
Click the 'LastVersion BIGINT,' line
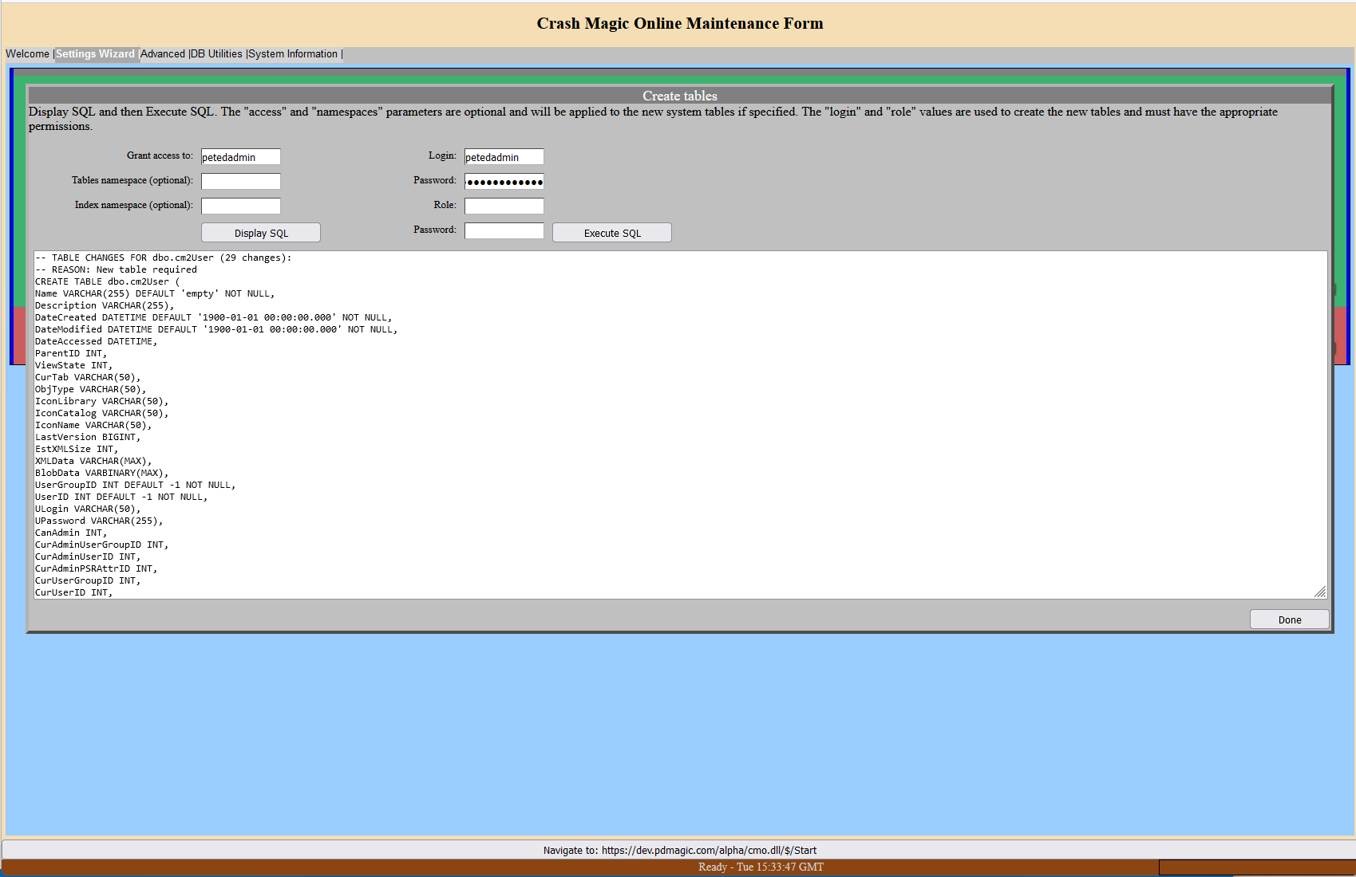[x=88, y=437]
